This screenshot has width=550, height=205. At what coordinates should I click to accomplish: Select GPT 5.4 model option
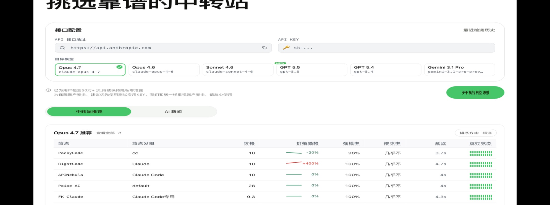click(x=386, y=70)
